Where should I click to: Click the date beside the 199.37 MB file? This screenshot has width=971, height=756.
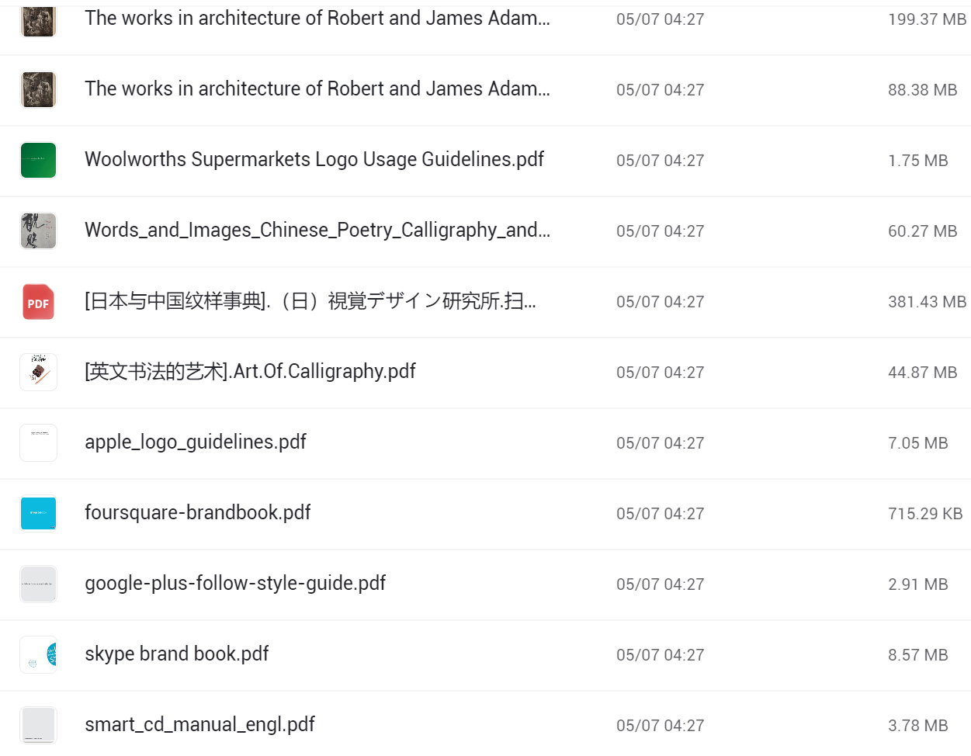pyautogui.click(x=660, y=19)
